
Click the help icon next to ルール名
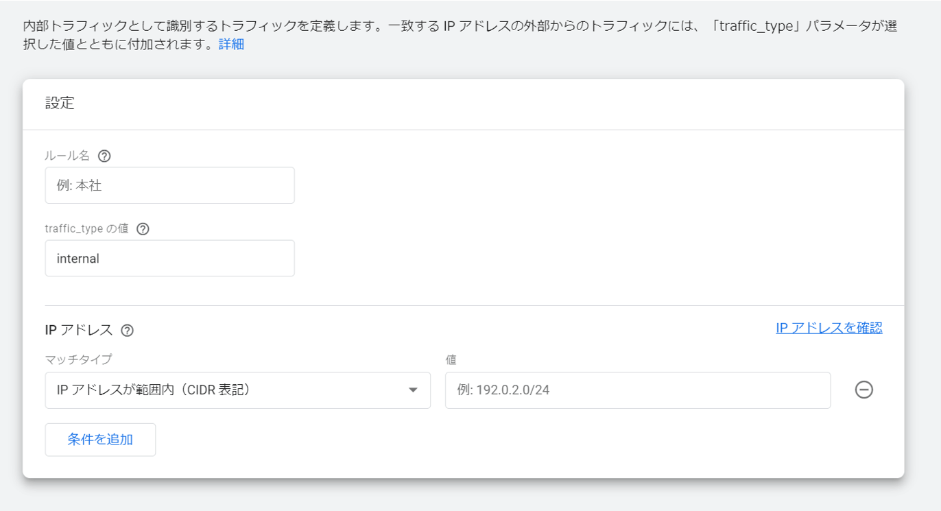pos(104,156)
